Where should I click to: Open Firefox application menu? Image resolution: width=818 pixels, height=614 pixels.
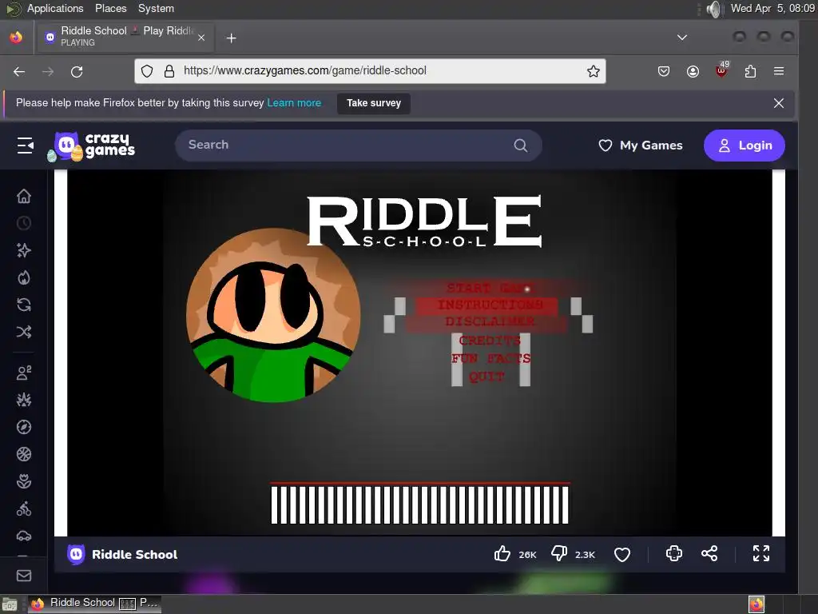[779, 71]
